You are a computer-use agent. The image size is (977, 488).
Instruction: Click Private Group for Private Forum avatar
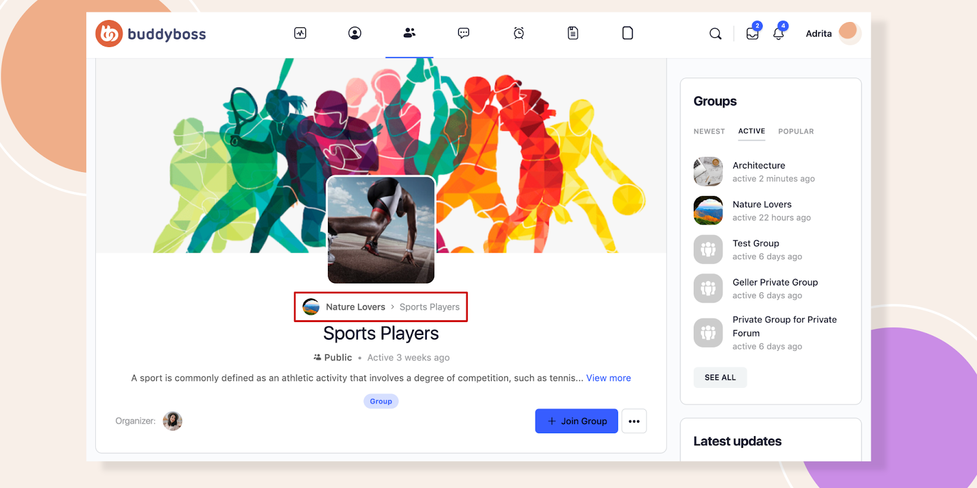[708, 332]
